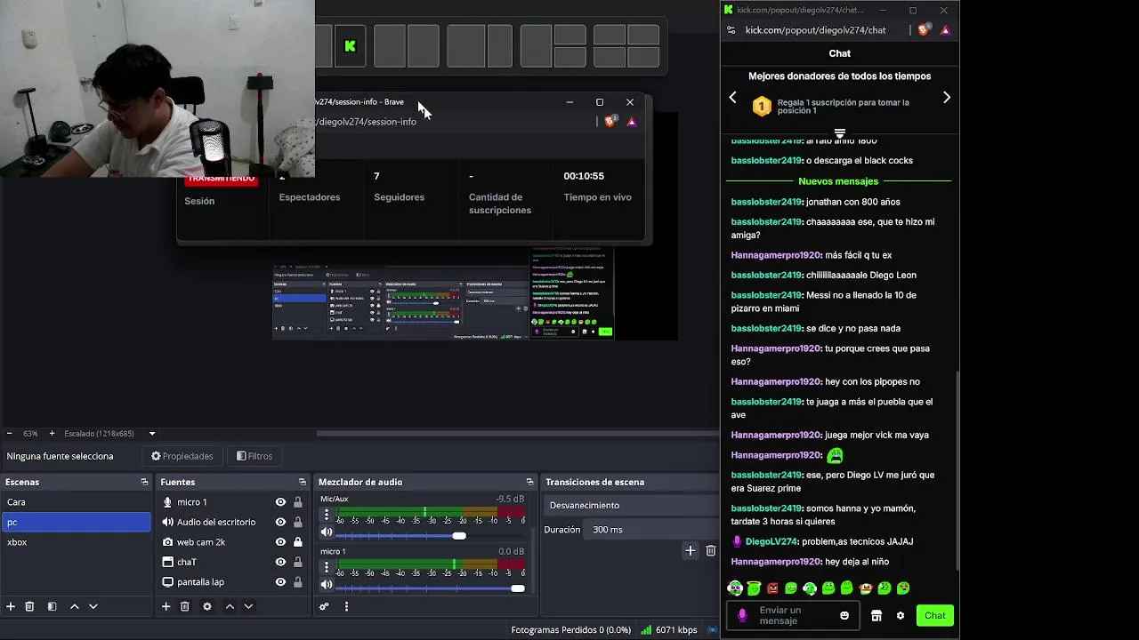
Task: Open micro 1 channel options three-dots in mixer
Action: (327, 567)
